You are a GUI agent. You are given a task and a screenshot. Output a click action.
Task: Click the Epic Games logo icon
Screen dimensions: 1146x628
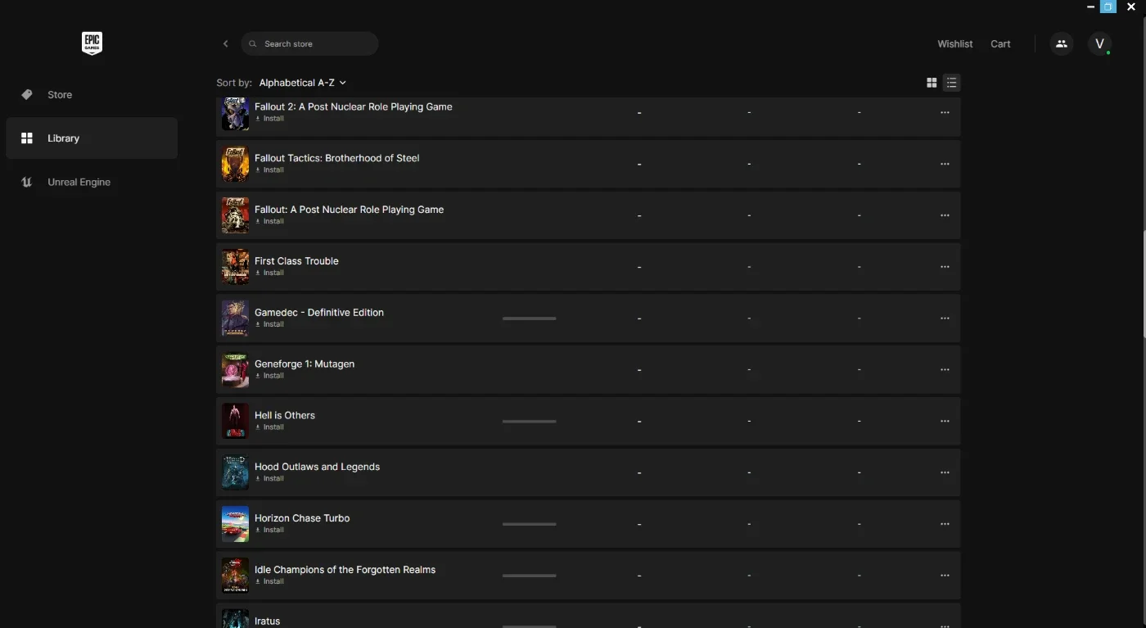[x=92, y=43]
